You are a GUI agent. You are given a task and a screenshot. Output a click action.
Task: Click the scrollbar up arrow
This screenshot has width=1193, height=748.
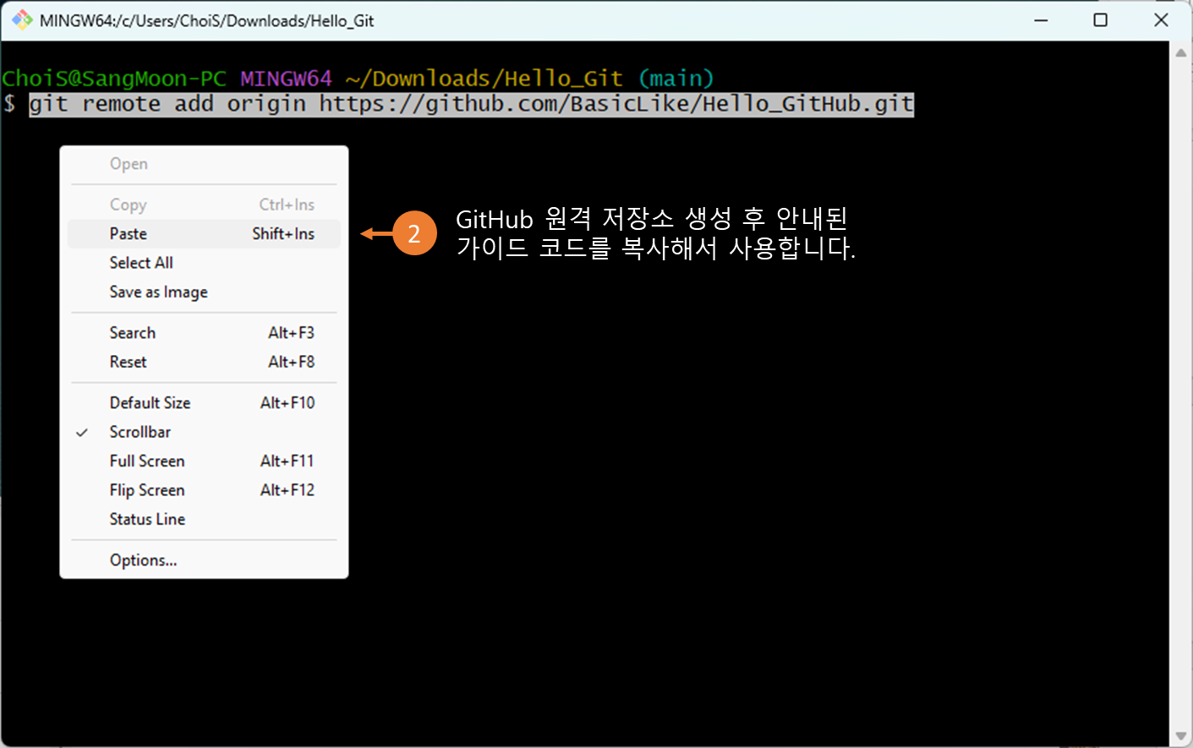1181,52
